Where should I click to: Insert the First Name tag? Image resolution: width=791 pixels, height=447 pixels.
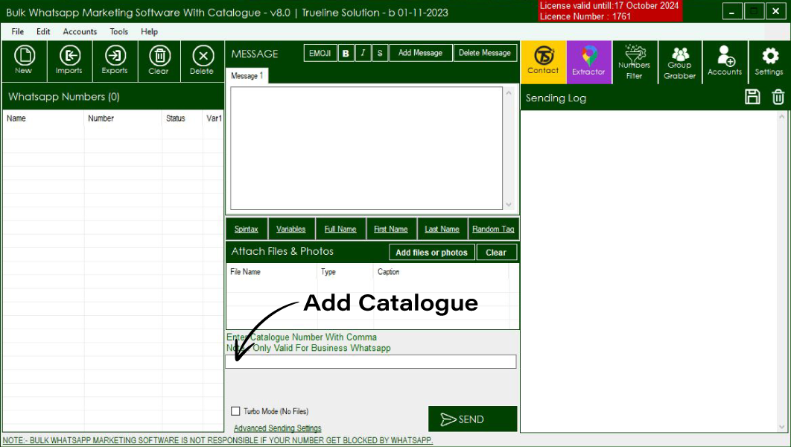point(391,229)
